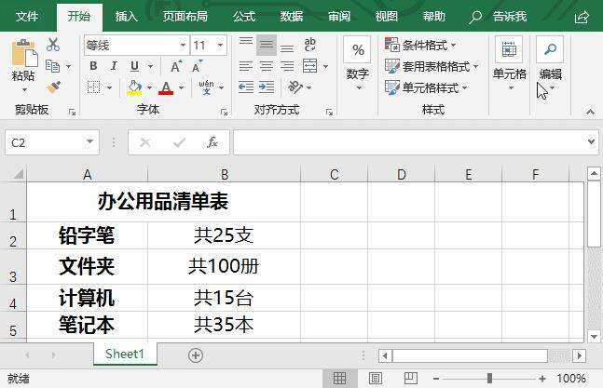Click in the formula bar input
This screenshot has height=388, width=603.
pos(410,142)
